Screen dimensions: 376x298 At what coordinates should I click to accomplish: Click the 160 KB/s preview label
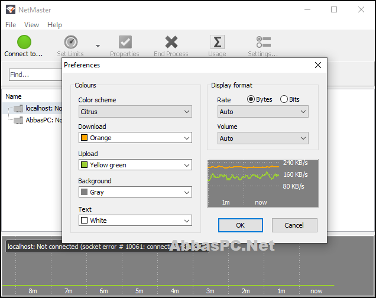(295, 174)
